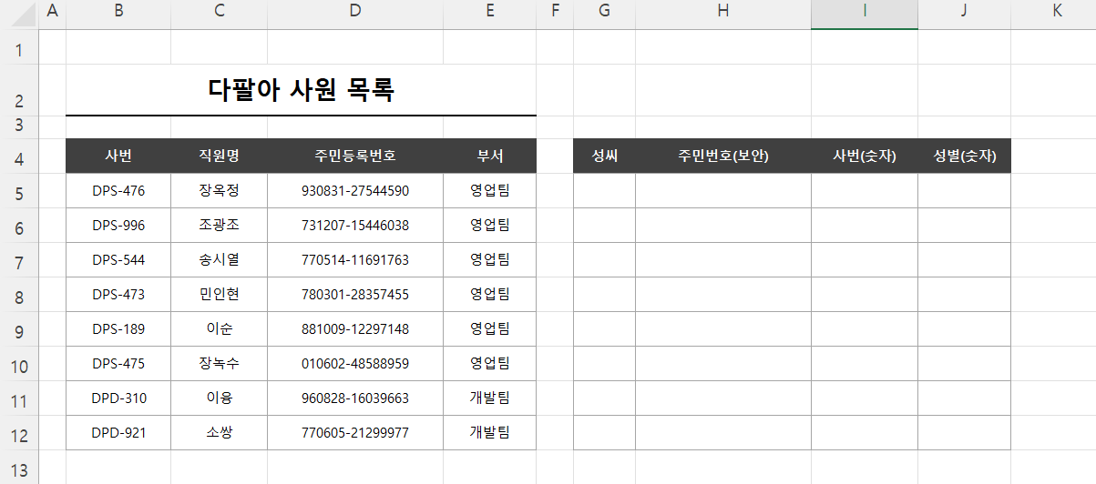Image resolution: width=1096 pixels, height=484 pixels.
Task: Click employee name 민인현
Action: coord(219,295)
